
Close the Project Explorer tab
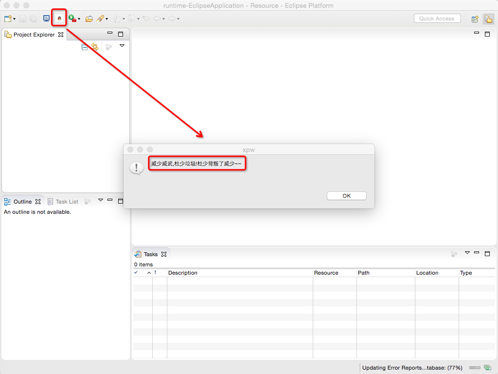pyautogui.click(x=61, y=35)
